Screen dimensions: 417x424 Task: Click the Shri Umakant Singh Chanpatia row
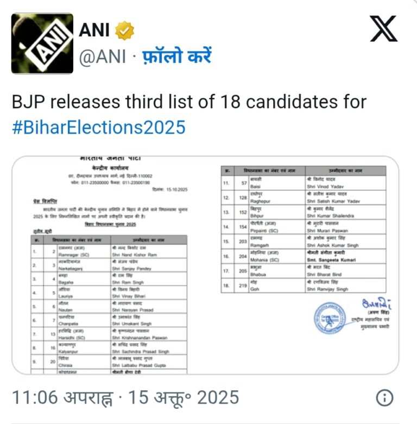pyautogui.click(x=109, y=321)
